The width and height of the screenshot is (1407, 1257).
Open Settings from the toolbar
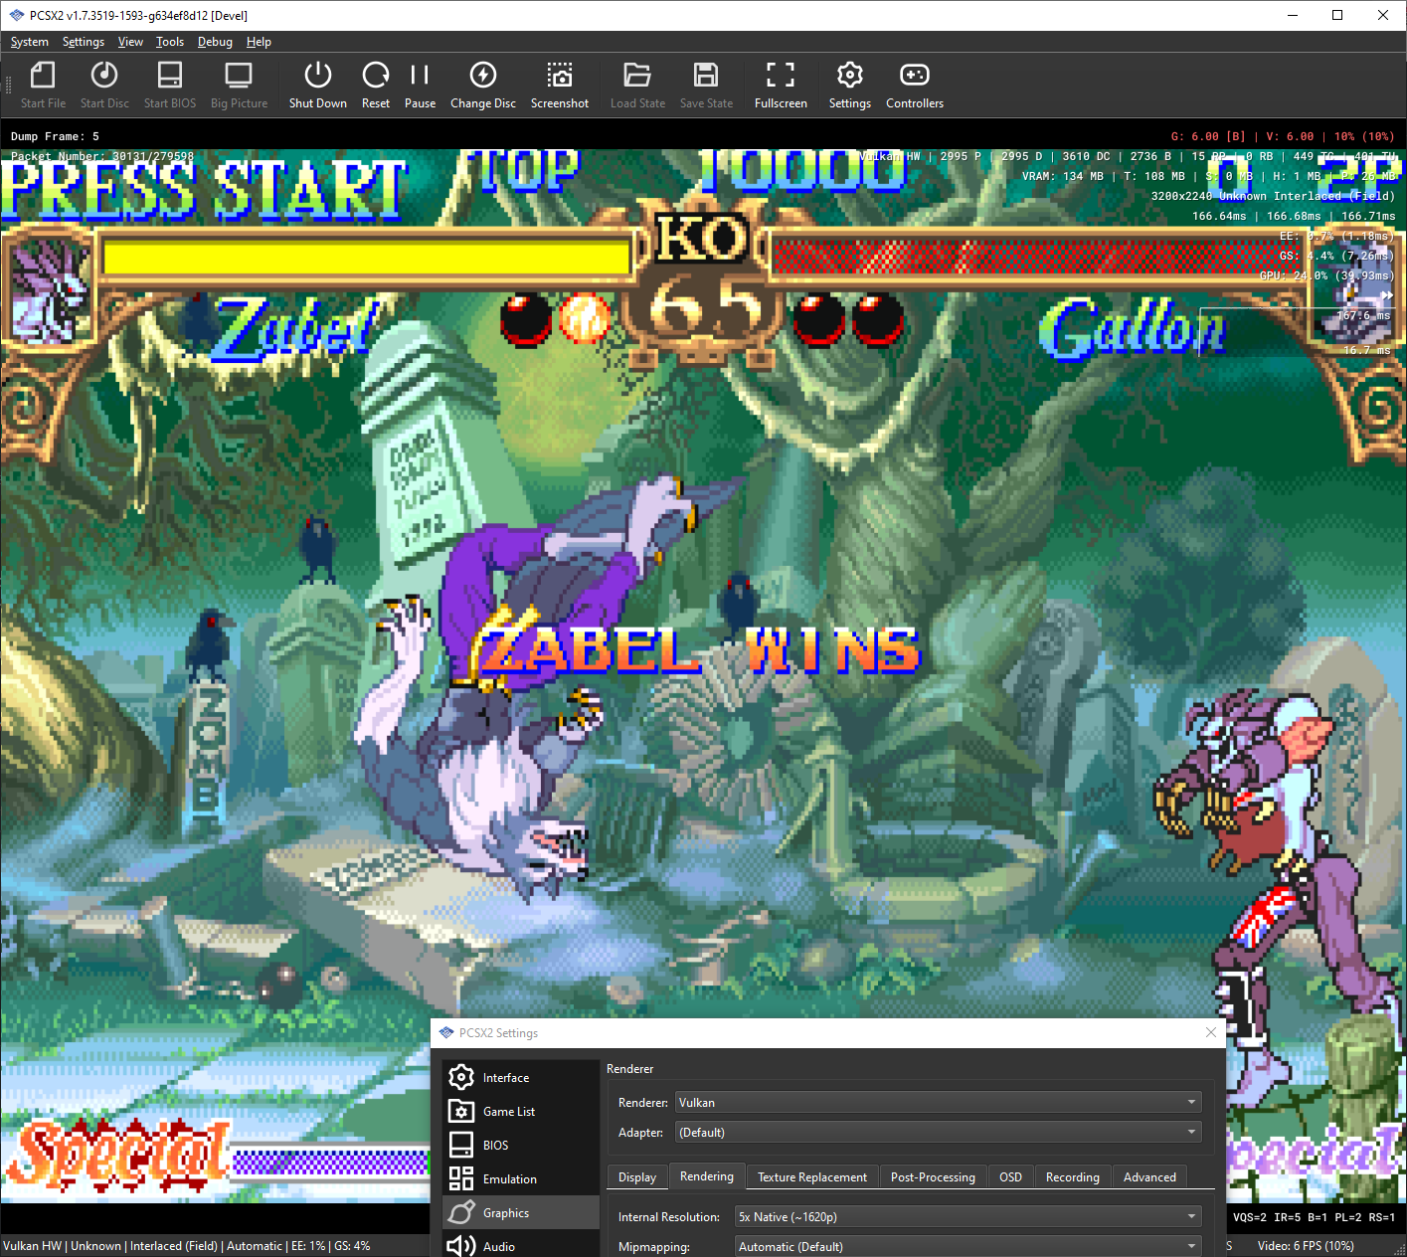tap(850, 86)
